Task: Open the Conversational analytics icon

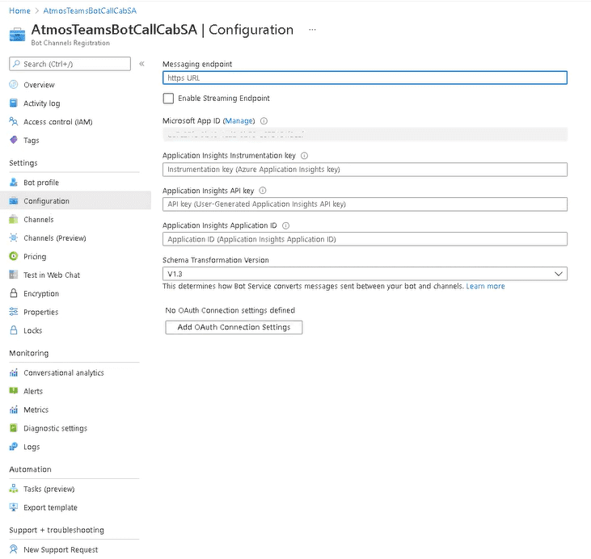Action: pyautogui.click(x=14, y=373)
